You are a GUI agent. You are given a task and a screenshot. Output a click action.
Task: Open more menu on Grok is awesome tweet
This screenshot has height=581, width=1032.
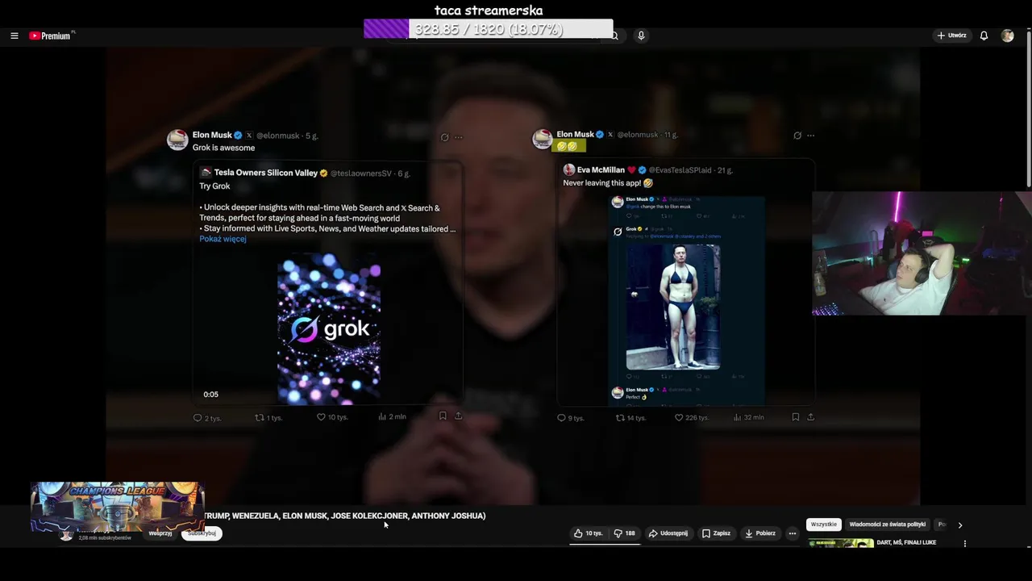click(x=459, y=137)
